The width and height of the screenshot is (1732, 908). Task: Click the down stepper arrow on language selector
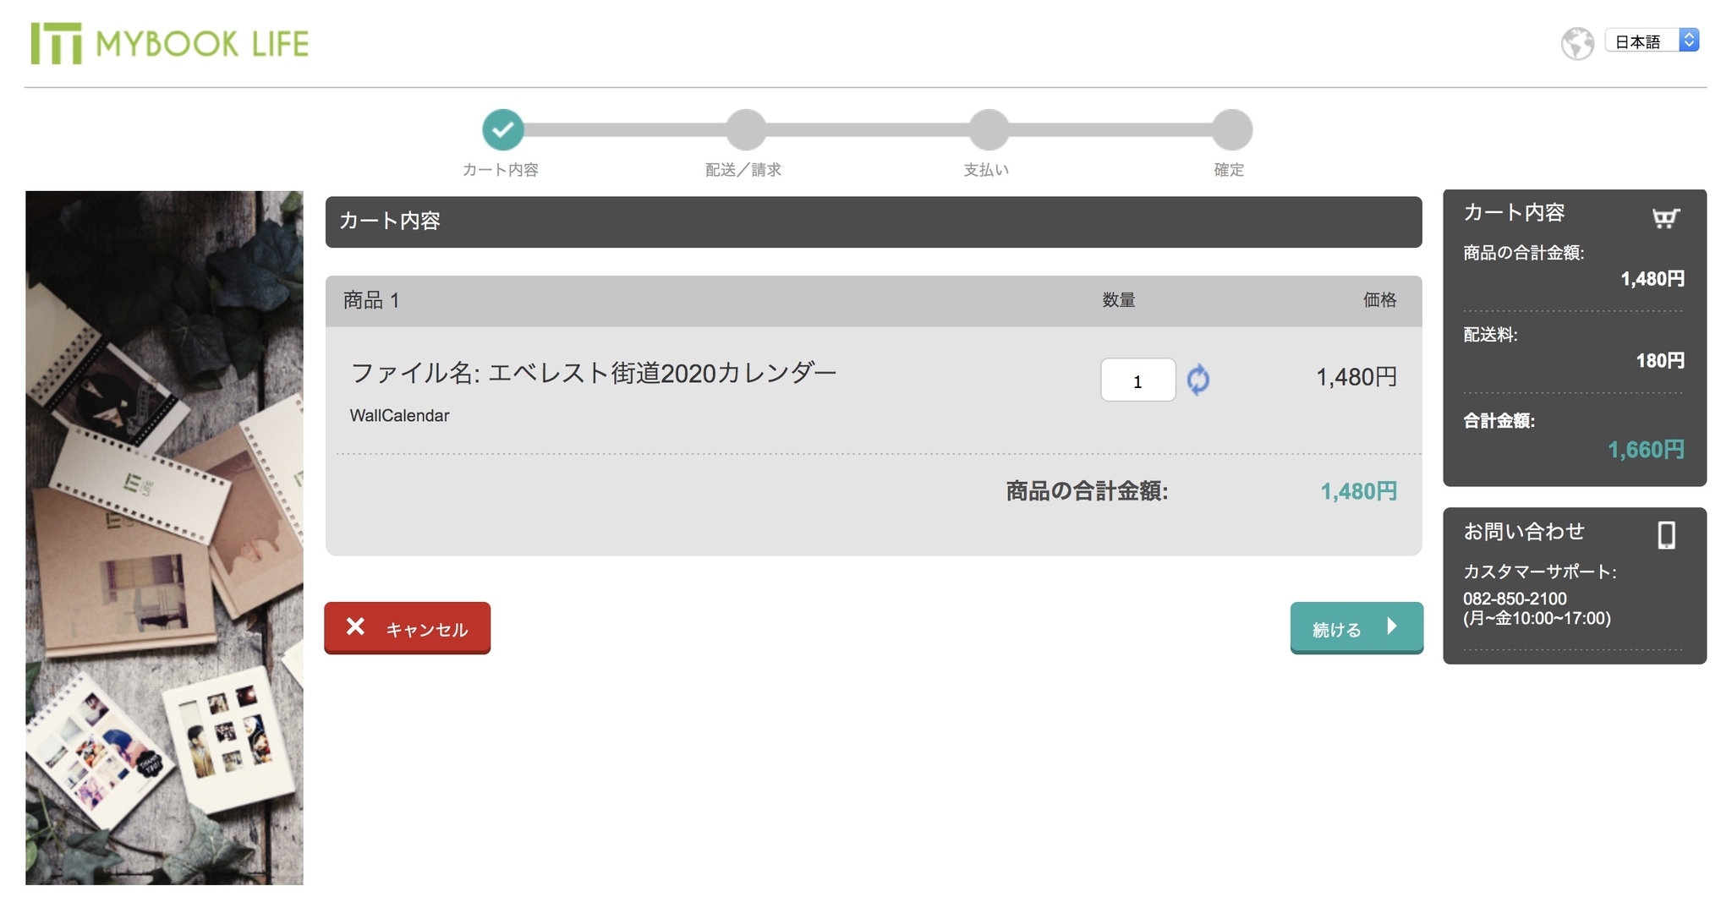click(x=1690, y=46)
